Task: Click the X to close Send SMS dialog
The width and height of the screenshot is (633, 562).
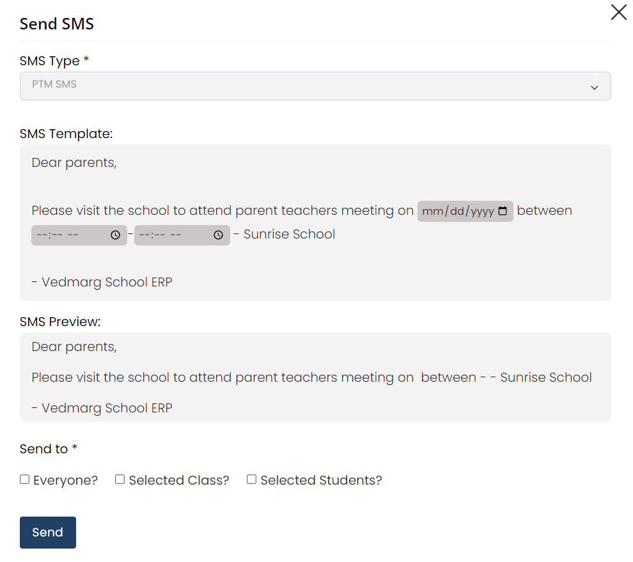Action: click(618, 12)
